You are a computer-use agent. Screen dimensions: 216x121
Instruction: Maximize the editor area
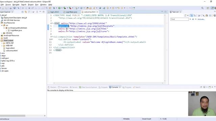point(165,12)
